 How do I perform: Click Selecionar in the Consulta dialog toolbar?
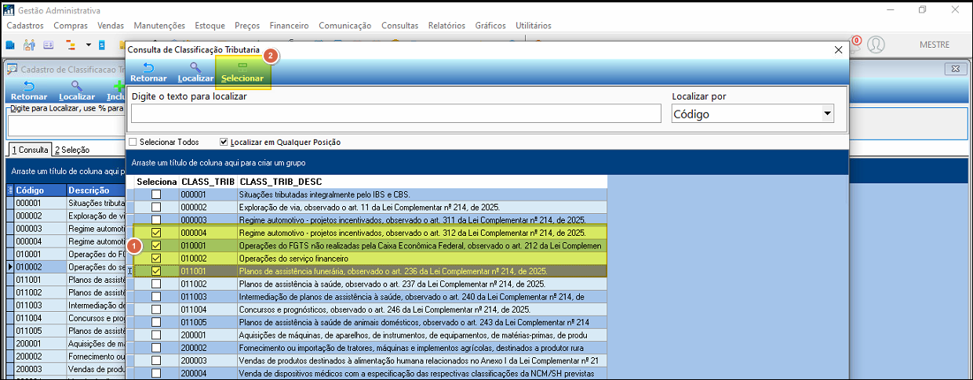coord(242,73)
